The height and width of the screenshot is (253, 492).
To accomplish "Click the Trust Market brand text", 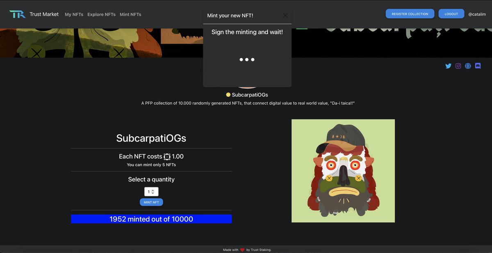I will click(x=44, y=14).
